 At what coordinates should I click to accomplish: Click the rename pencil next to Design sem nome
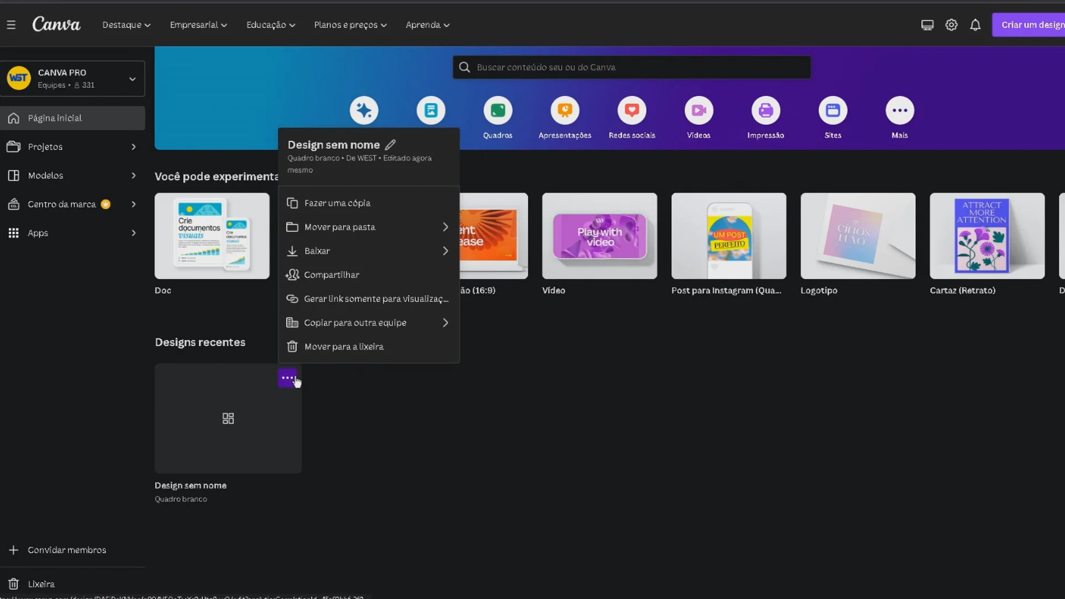click(391, 144)
